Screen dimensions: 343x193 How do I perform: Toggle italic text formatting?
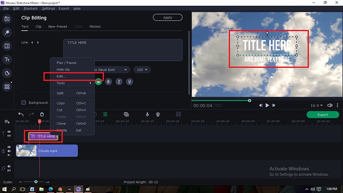click(x=119, y=82)
